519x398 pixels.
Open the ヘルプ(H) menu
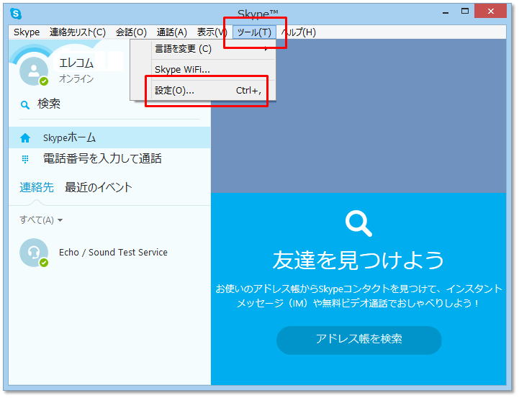tap(298, 32)
